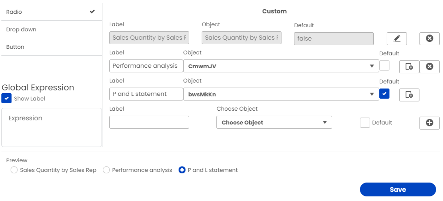Screen dimensions: 443x201
Task: Click the pencil edit icon in first row
Action: click(396, 39)
